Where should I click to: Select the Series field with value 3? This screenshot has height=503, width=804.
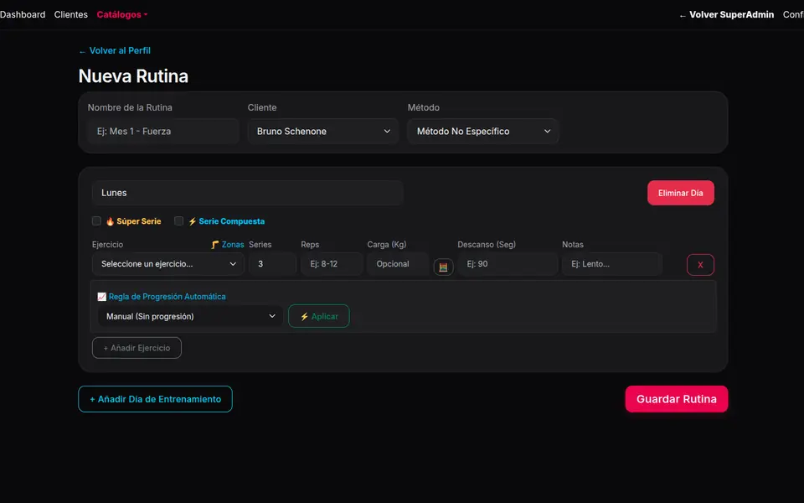pyautogui.click(x=273, y=264)
